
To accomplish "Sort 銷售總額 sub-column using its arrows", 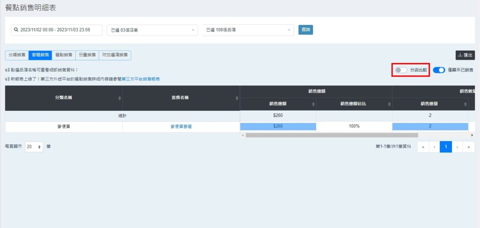I will coord(313,104).
